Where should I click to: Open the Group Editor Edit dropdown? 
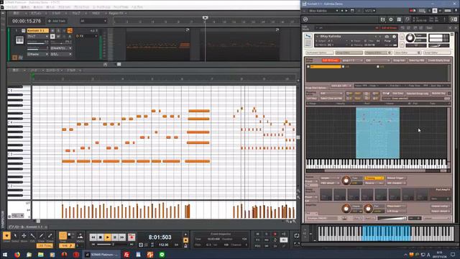click(377, 60)
